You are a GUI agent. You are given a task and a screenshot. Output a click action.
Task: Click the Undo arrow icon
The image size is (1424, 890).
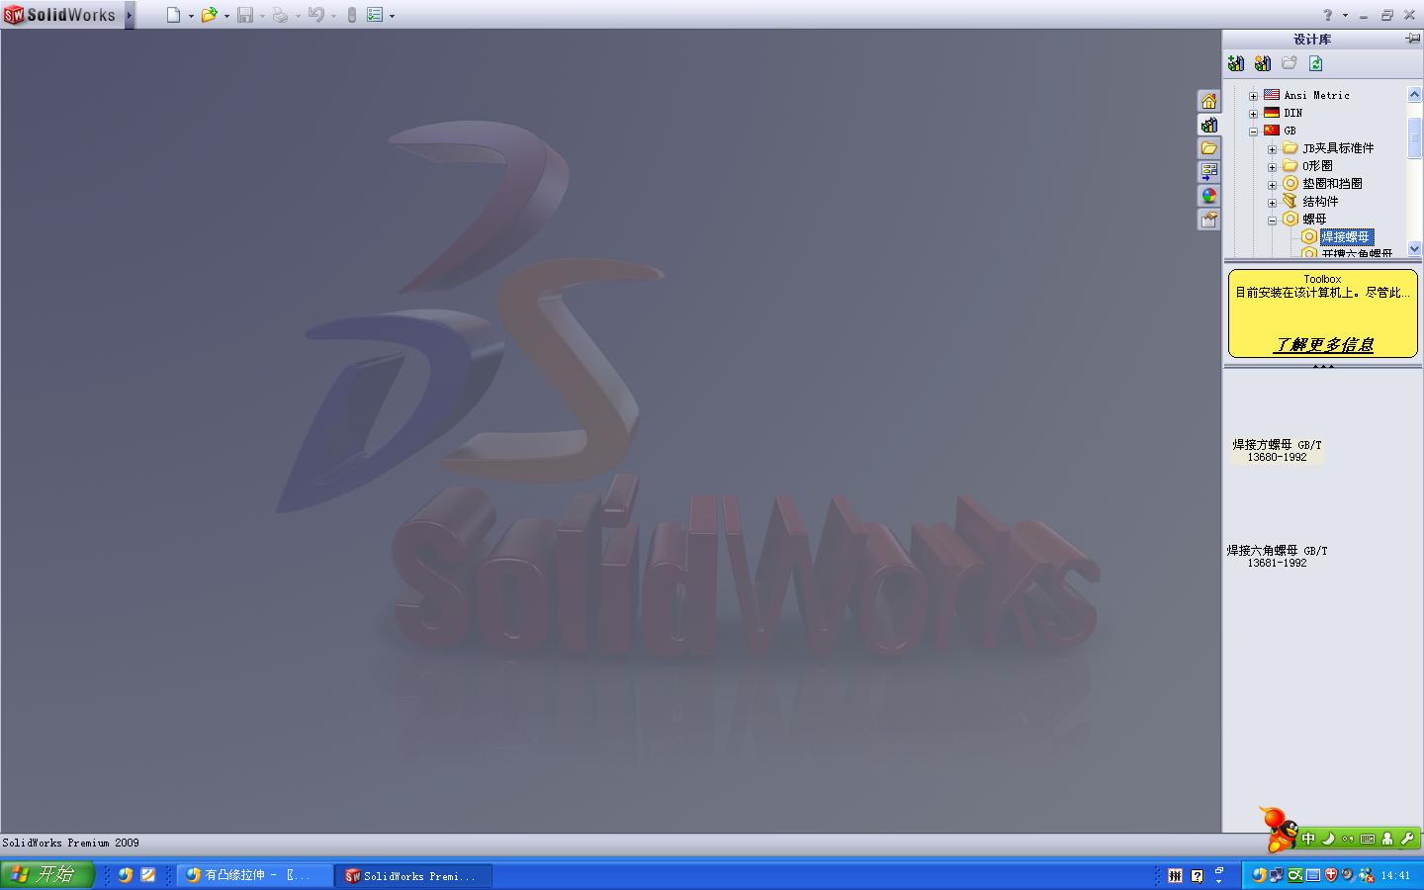pos(316,15)
